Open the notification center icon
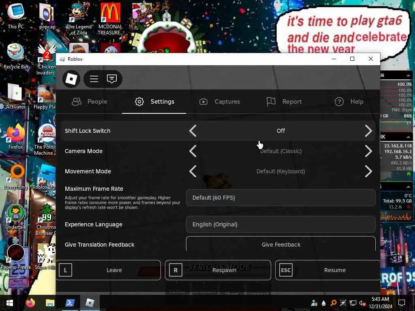The width and height of the screenshot is (415, 311). coord(402,303)
